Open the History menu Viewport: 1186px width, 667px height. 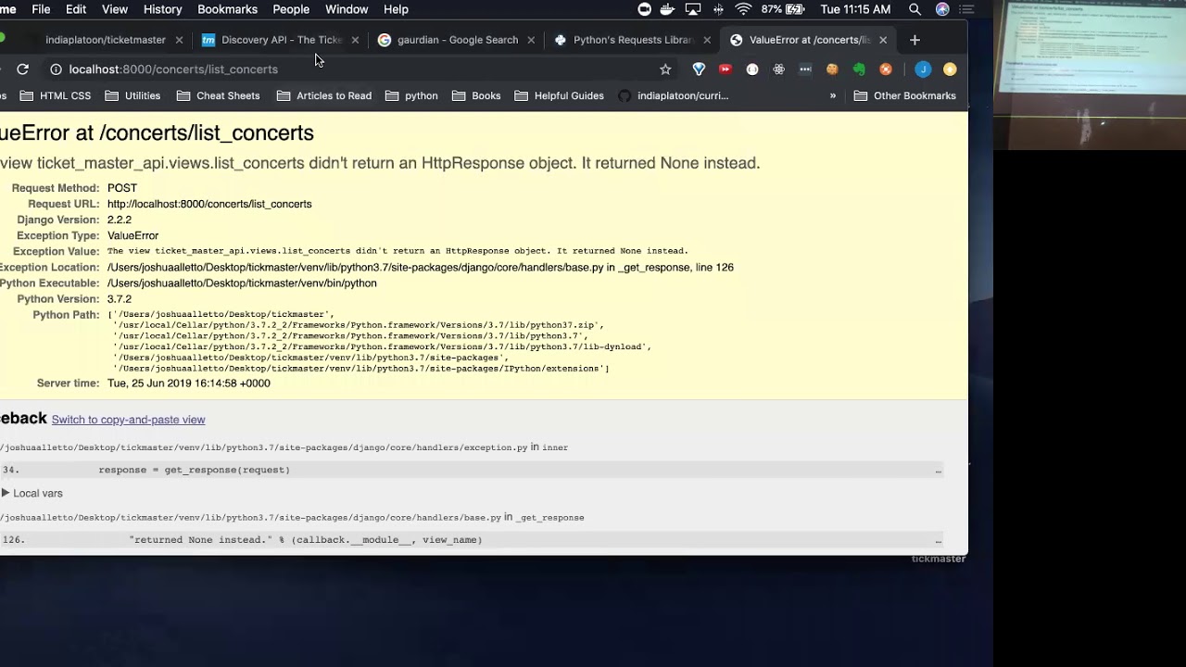tap(162, 9)
